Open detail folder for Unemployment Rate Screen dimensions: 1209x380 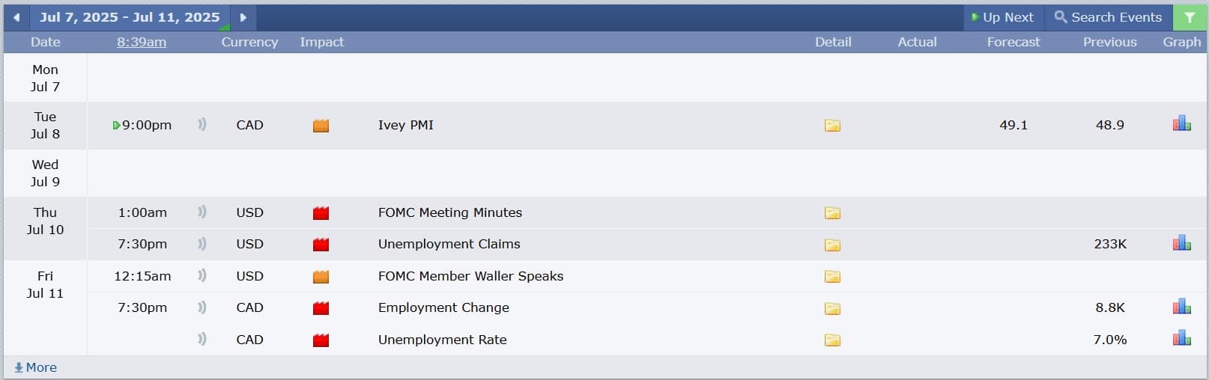click(832, 340)
